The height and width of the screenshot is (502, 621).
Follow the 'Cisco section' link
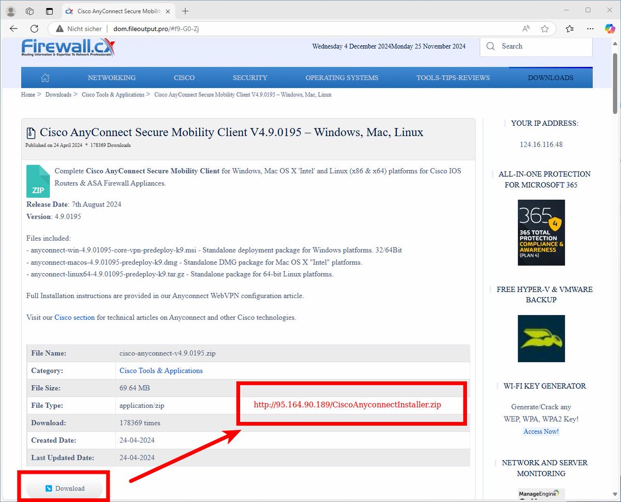click(74, 317)
